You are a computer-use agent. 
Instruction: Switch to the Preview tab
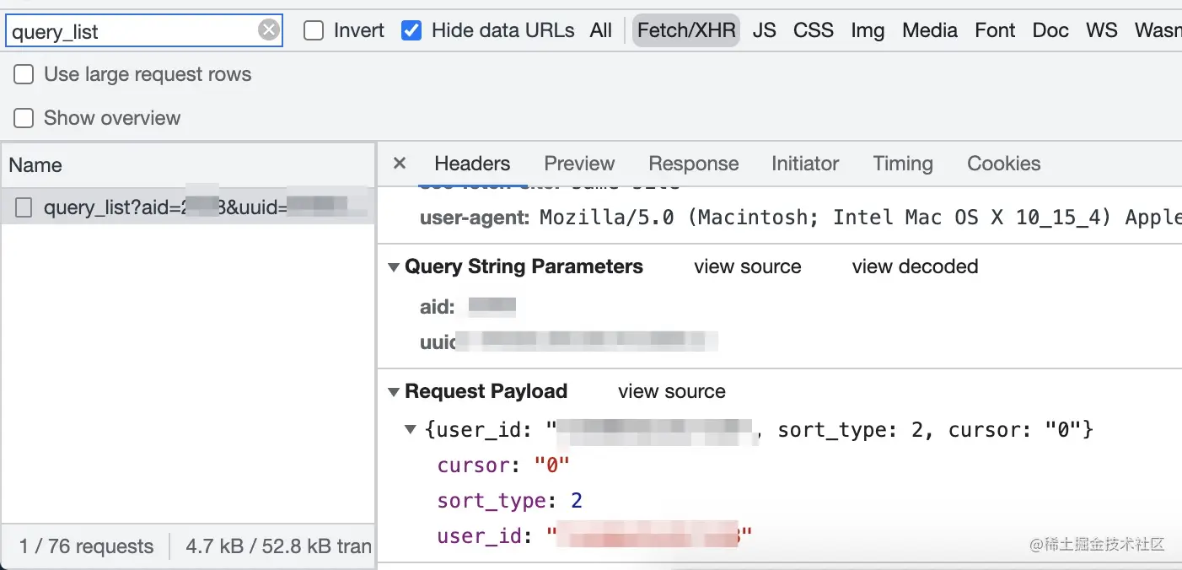pyautogui.click(x=579, y=164)
